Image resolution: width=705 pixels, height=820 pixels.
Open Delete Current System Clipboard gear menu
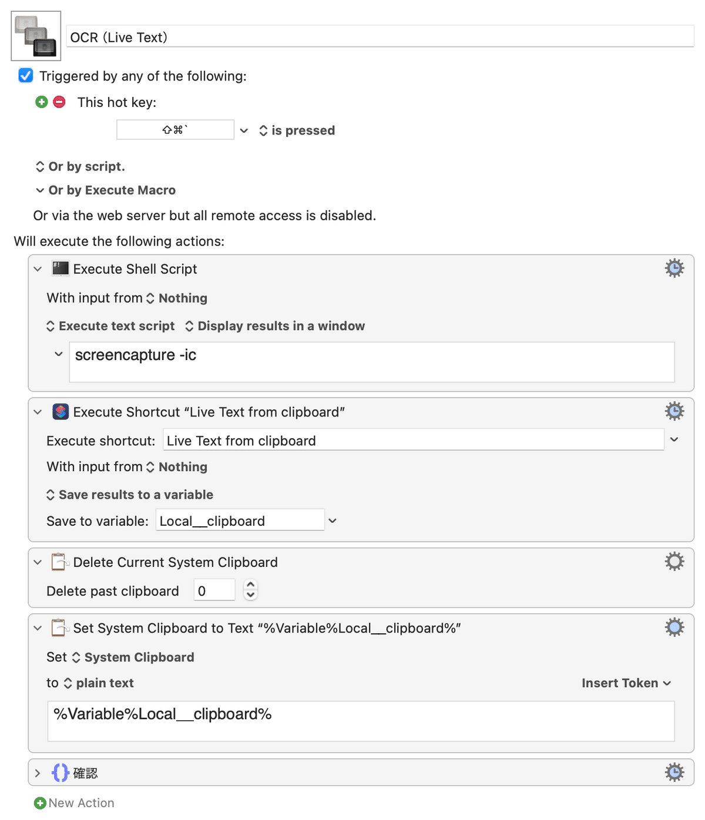coord(674,562)
